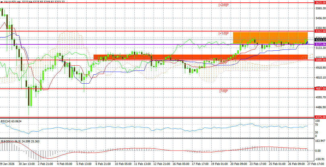Click the 5565.30 value on the price scale
Screen dimensions: 326x167
320,8
